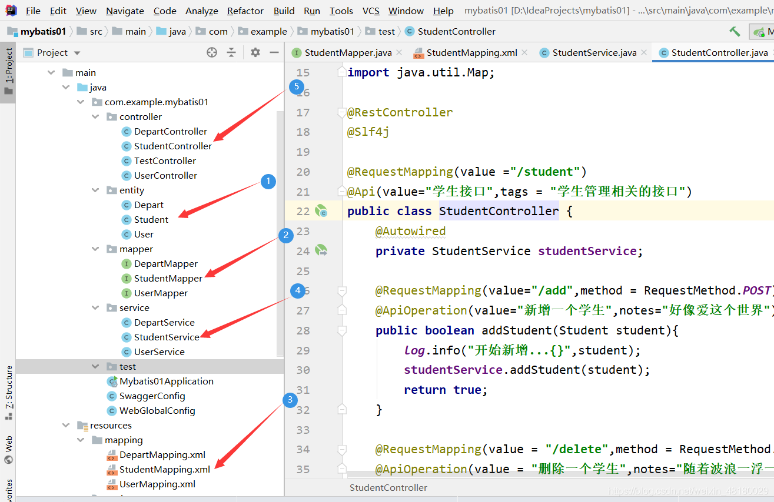Click the locate/scroll-from-source target icon

pos(212,52)
